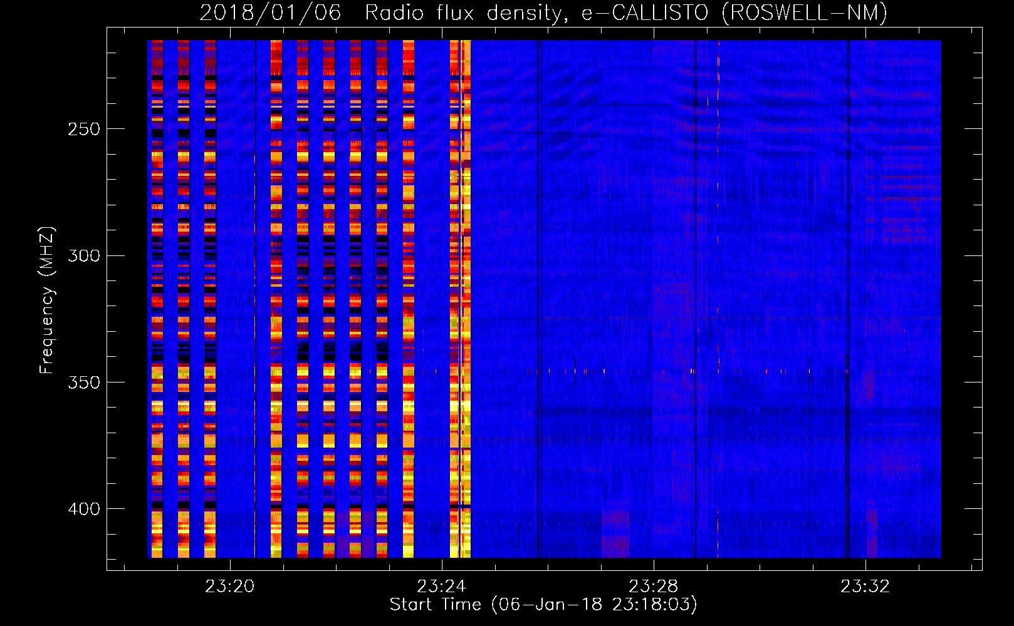Click the 350 frequency tick label
1014x626 pixels.
[x=83, y=382]
